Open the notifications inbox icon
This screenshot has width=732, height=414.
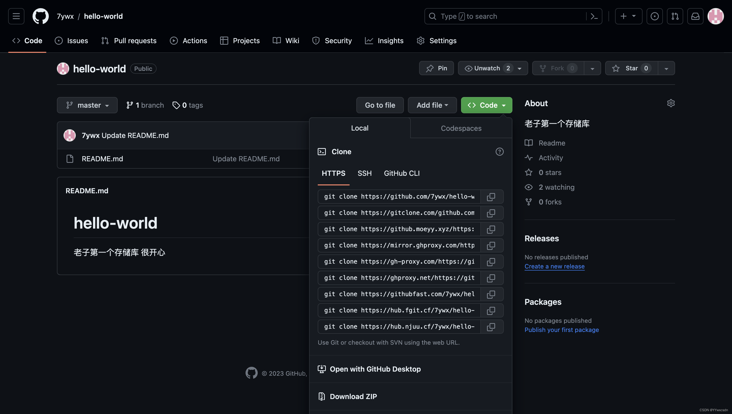pyautogui.click(x=695, y=16)
